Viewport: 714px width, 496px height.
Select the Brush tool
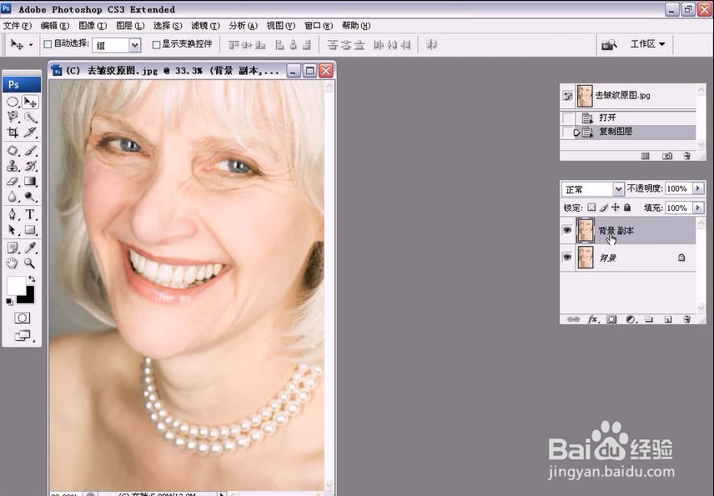click(30, 150)
